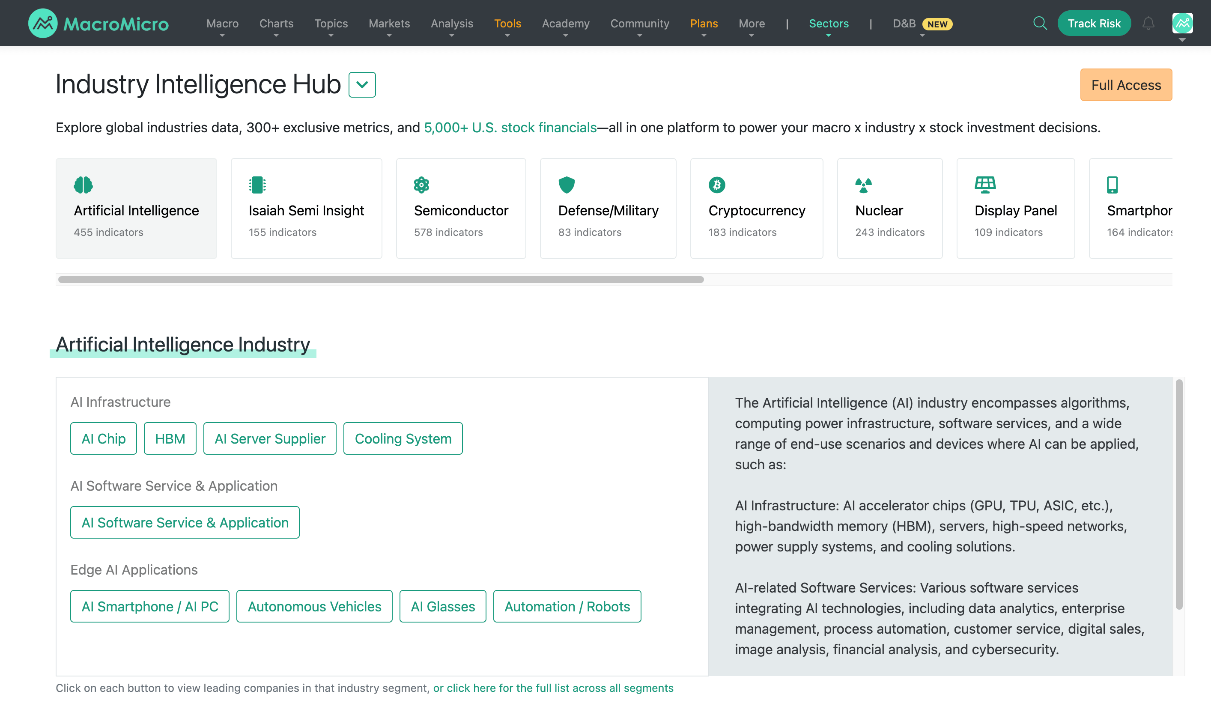Select the AI Chip segment
1211x721 pixels.
click(104, 438)
